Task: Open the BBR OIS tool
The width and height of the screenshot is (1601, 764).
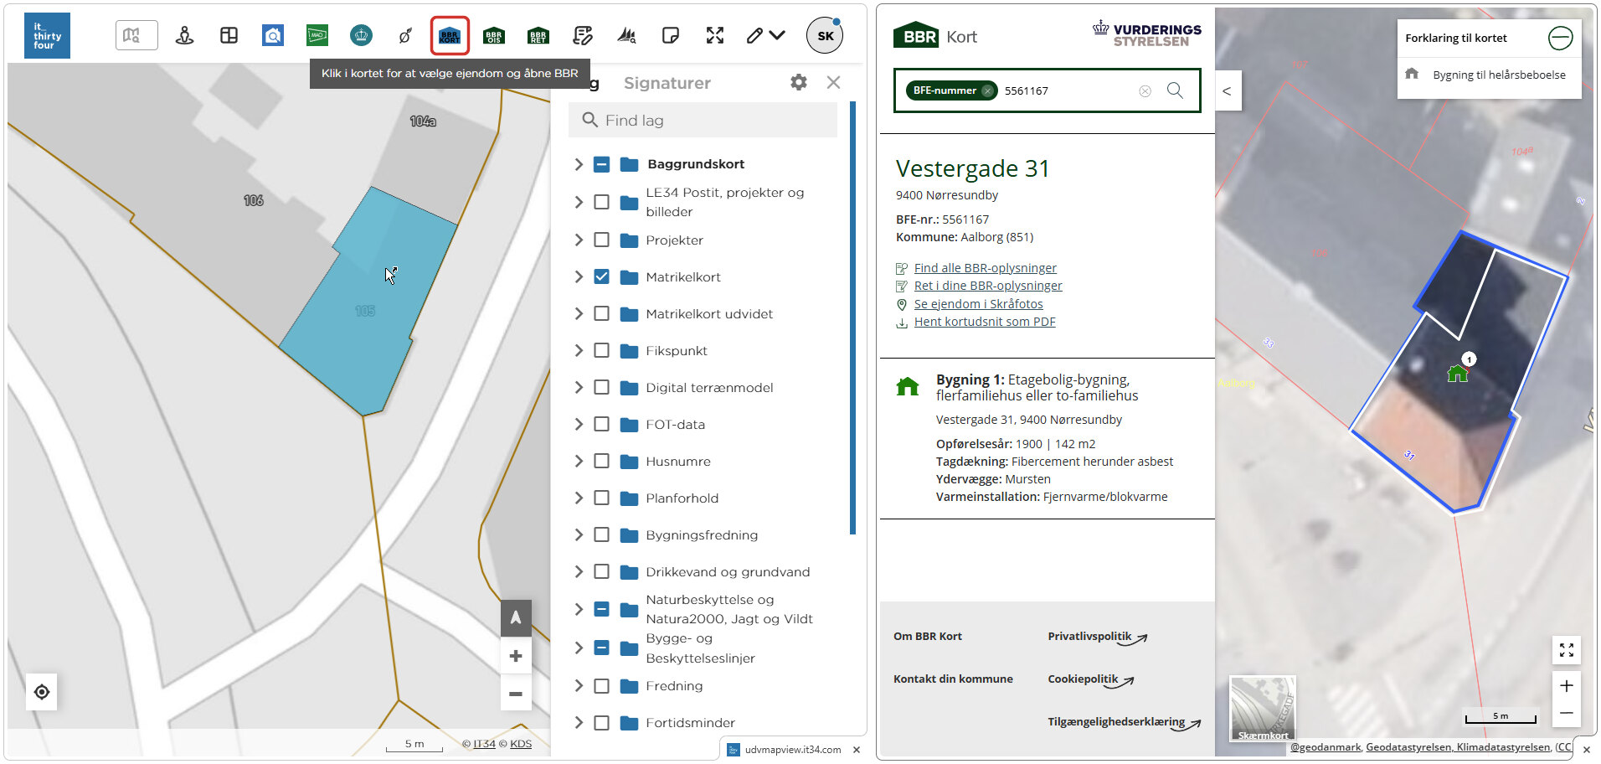Action: click(494, 35)
